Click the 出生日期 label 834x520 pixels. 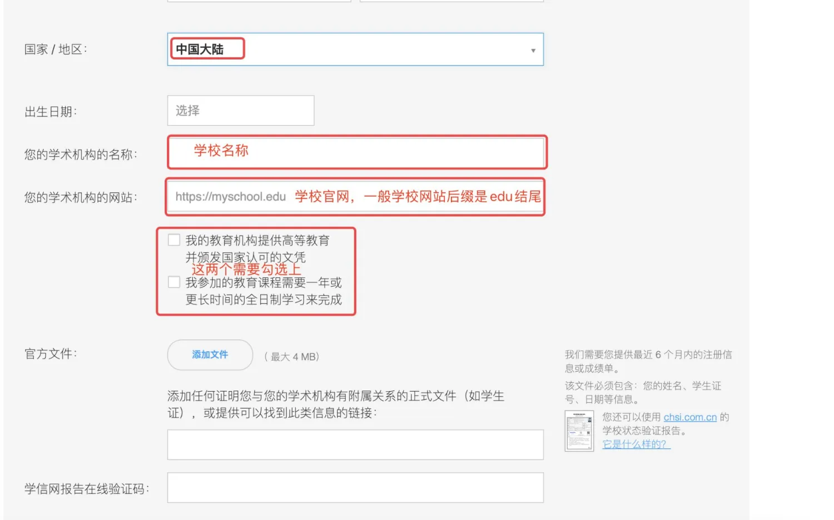[x=51, y=112]
